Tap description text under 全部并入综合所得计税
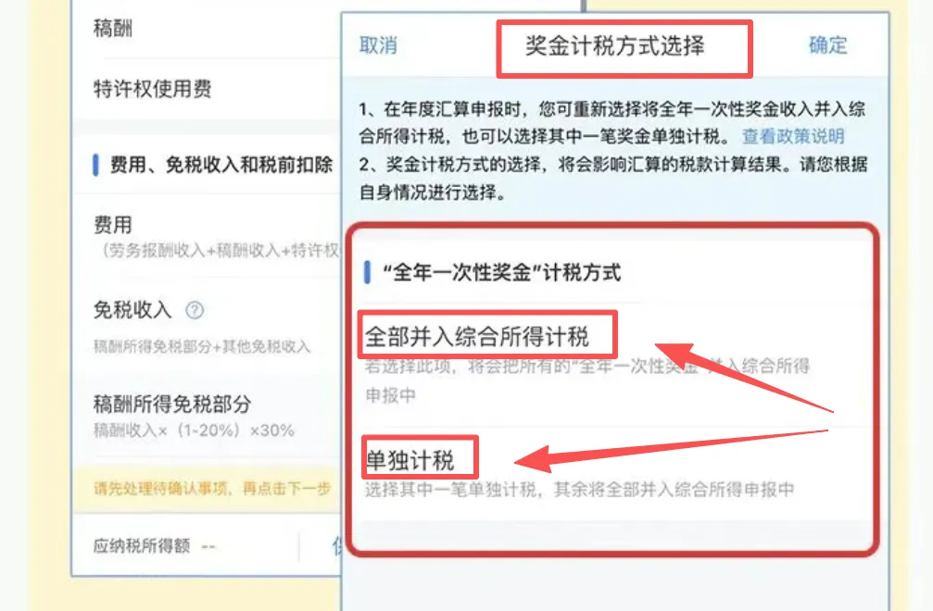 pyautogui.click(x=586, y=380)
